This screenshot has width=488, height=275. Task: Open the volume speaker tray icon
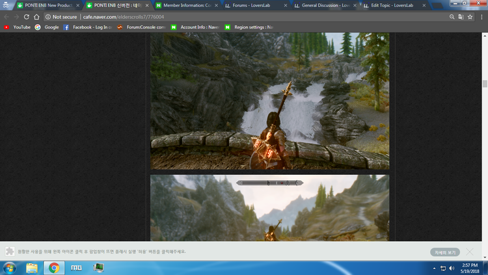click(452, 268)
